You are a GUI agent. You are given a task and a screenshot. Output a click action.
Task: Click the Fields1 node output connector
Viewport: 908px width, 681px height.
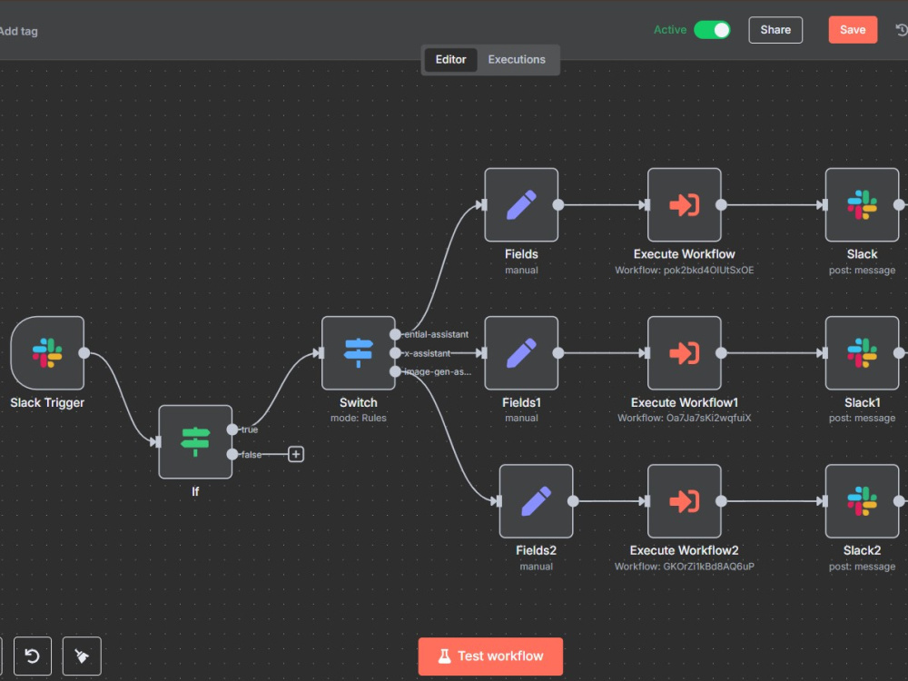pos(558,352)
